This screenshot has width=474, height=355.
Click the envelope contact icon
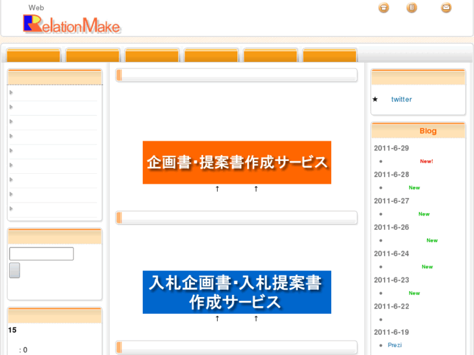(446, 8)
